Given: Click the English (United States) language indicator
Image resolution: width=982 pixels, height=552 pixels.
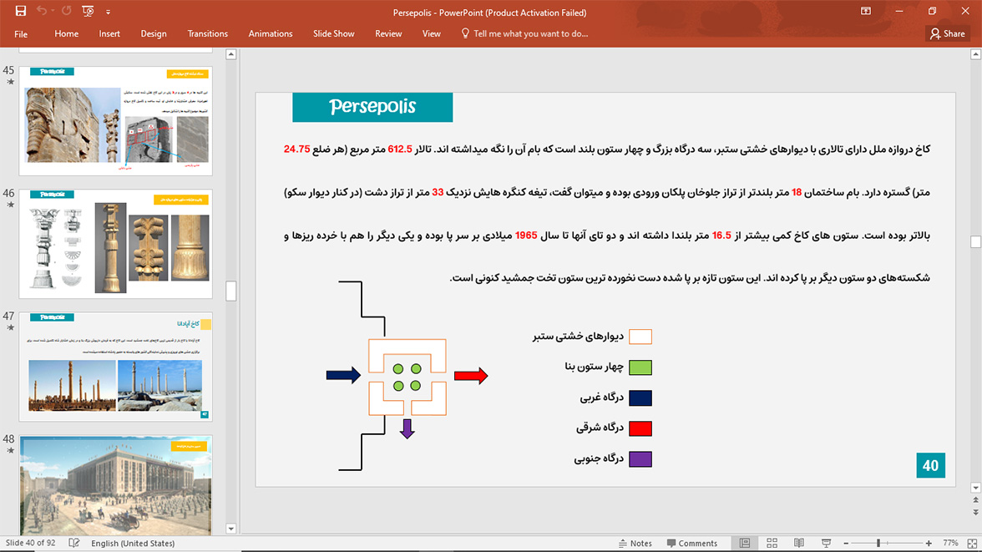Looking at the screenshot, I should (x=133, y=543).
